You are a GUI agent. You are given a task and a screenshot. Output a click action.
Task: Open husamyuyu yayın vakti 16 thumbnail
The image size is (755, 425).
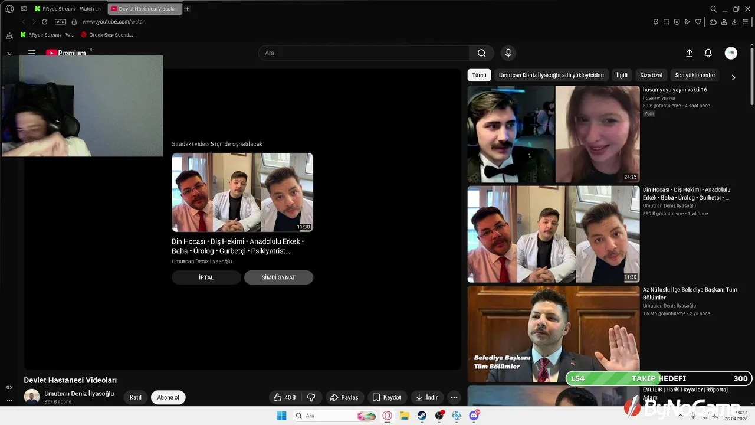point(553,134)
